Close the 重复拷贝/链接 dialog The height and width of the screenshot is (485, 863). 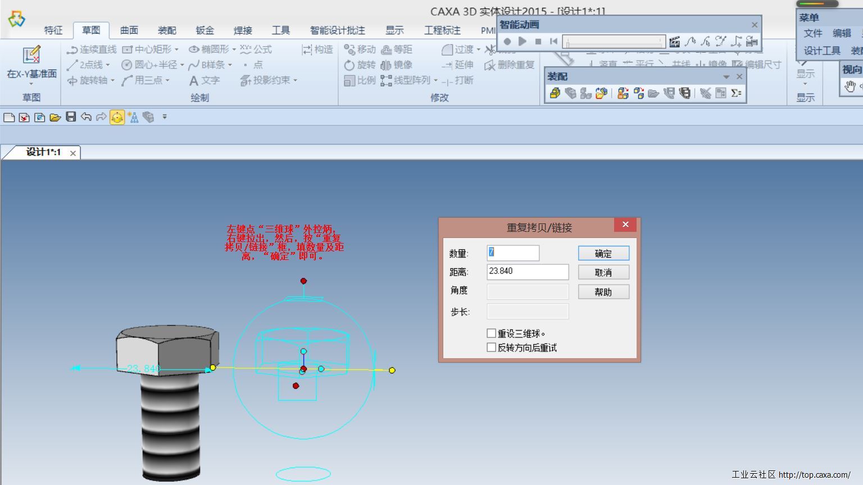[x=625, y=225]
